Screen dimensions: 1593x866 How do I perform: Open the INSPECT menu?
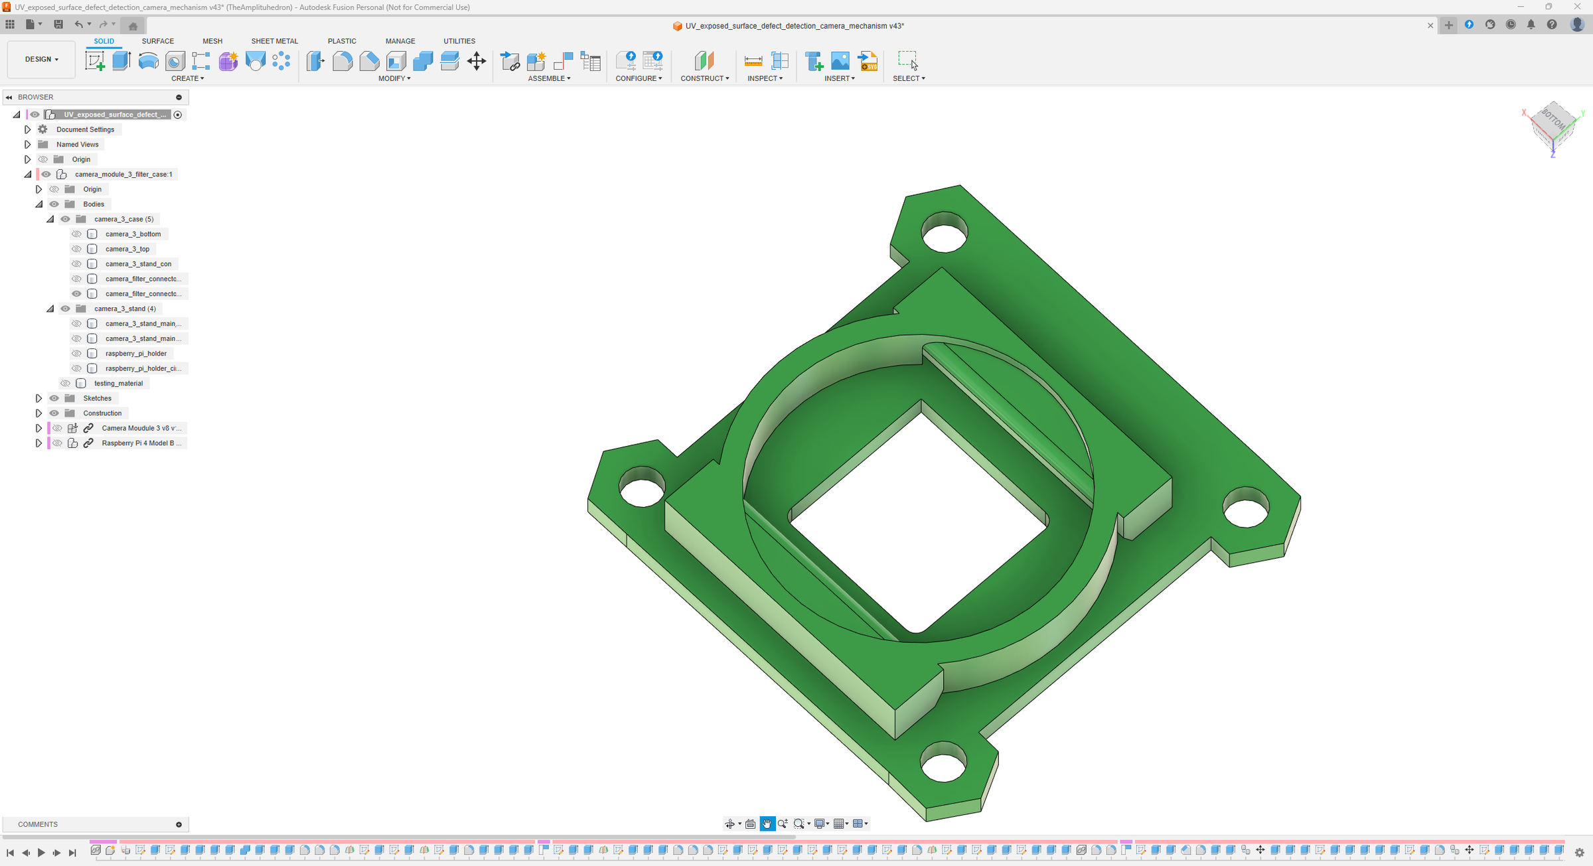[765, 78]
